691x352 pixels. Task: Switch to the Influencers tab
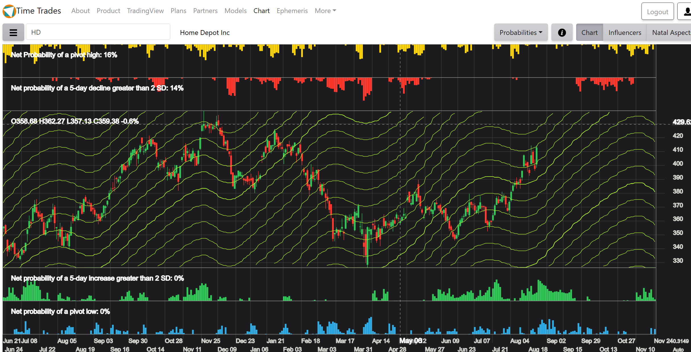pos(624,33)
